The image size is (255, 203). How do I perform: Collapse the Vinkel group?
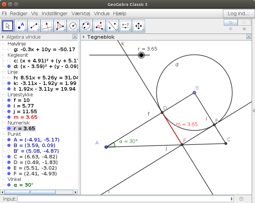(x=3, y=179)
